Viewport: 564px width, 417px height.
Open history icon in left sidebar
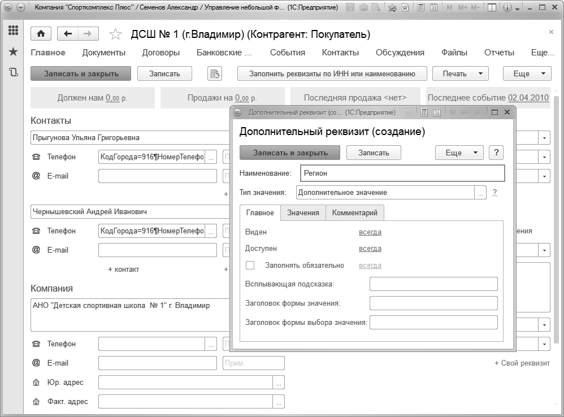pyautogui.click(x=13, y=72)
